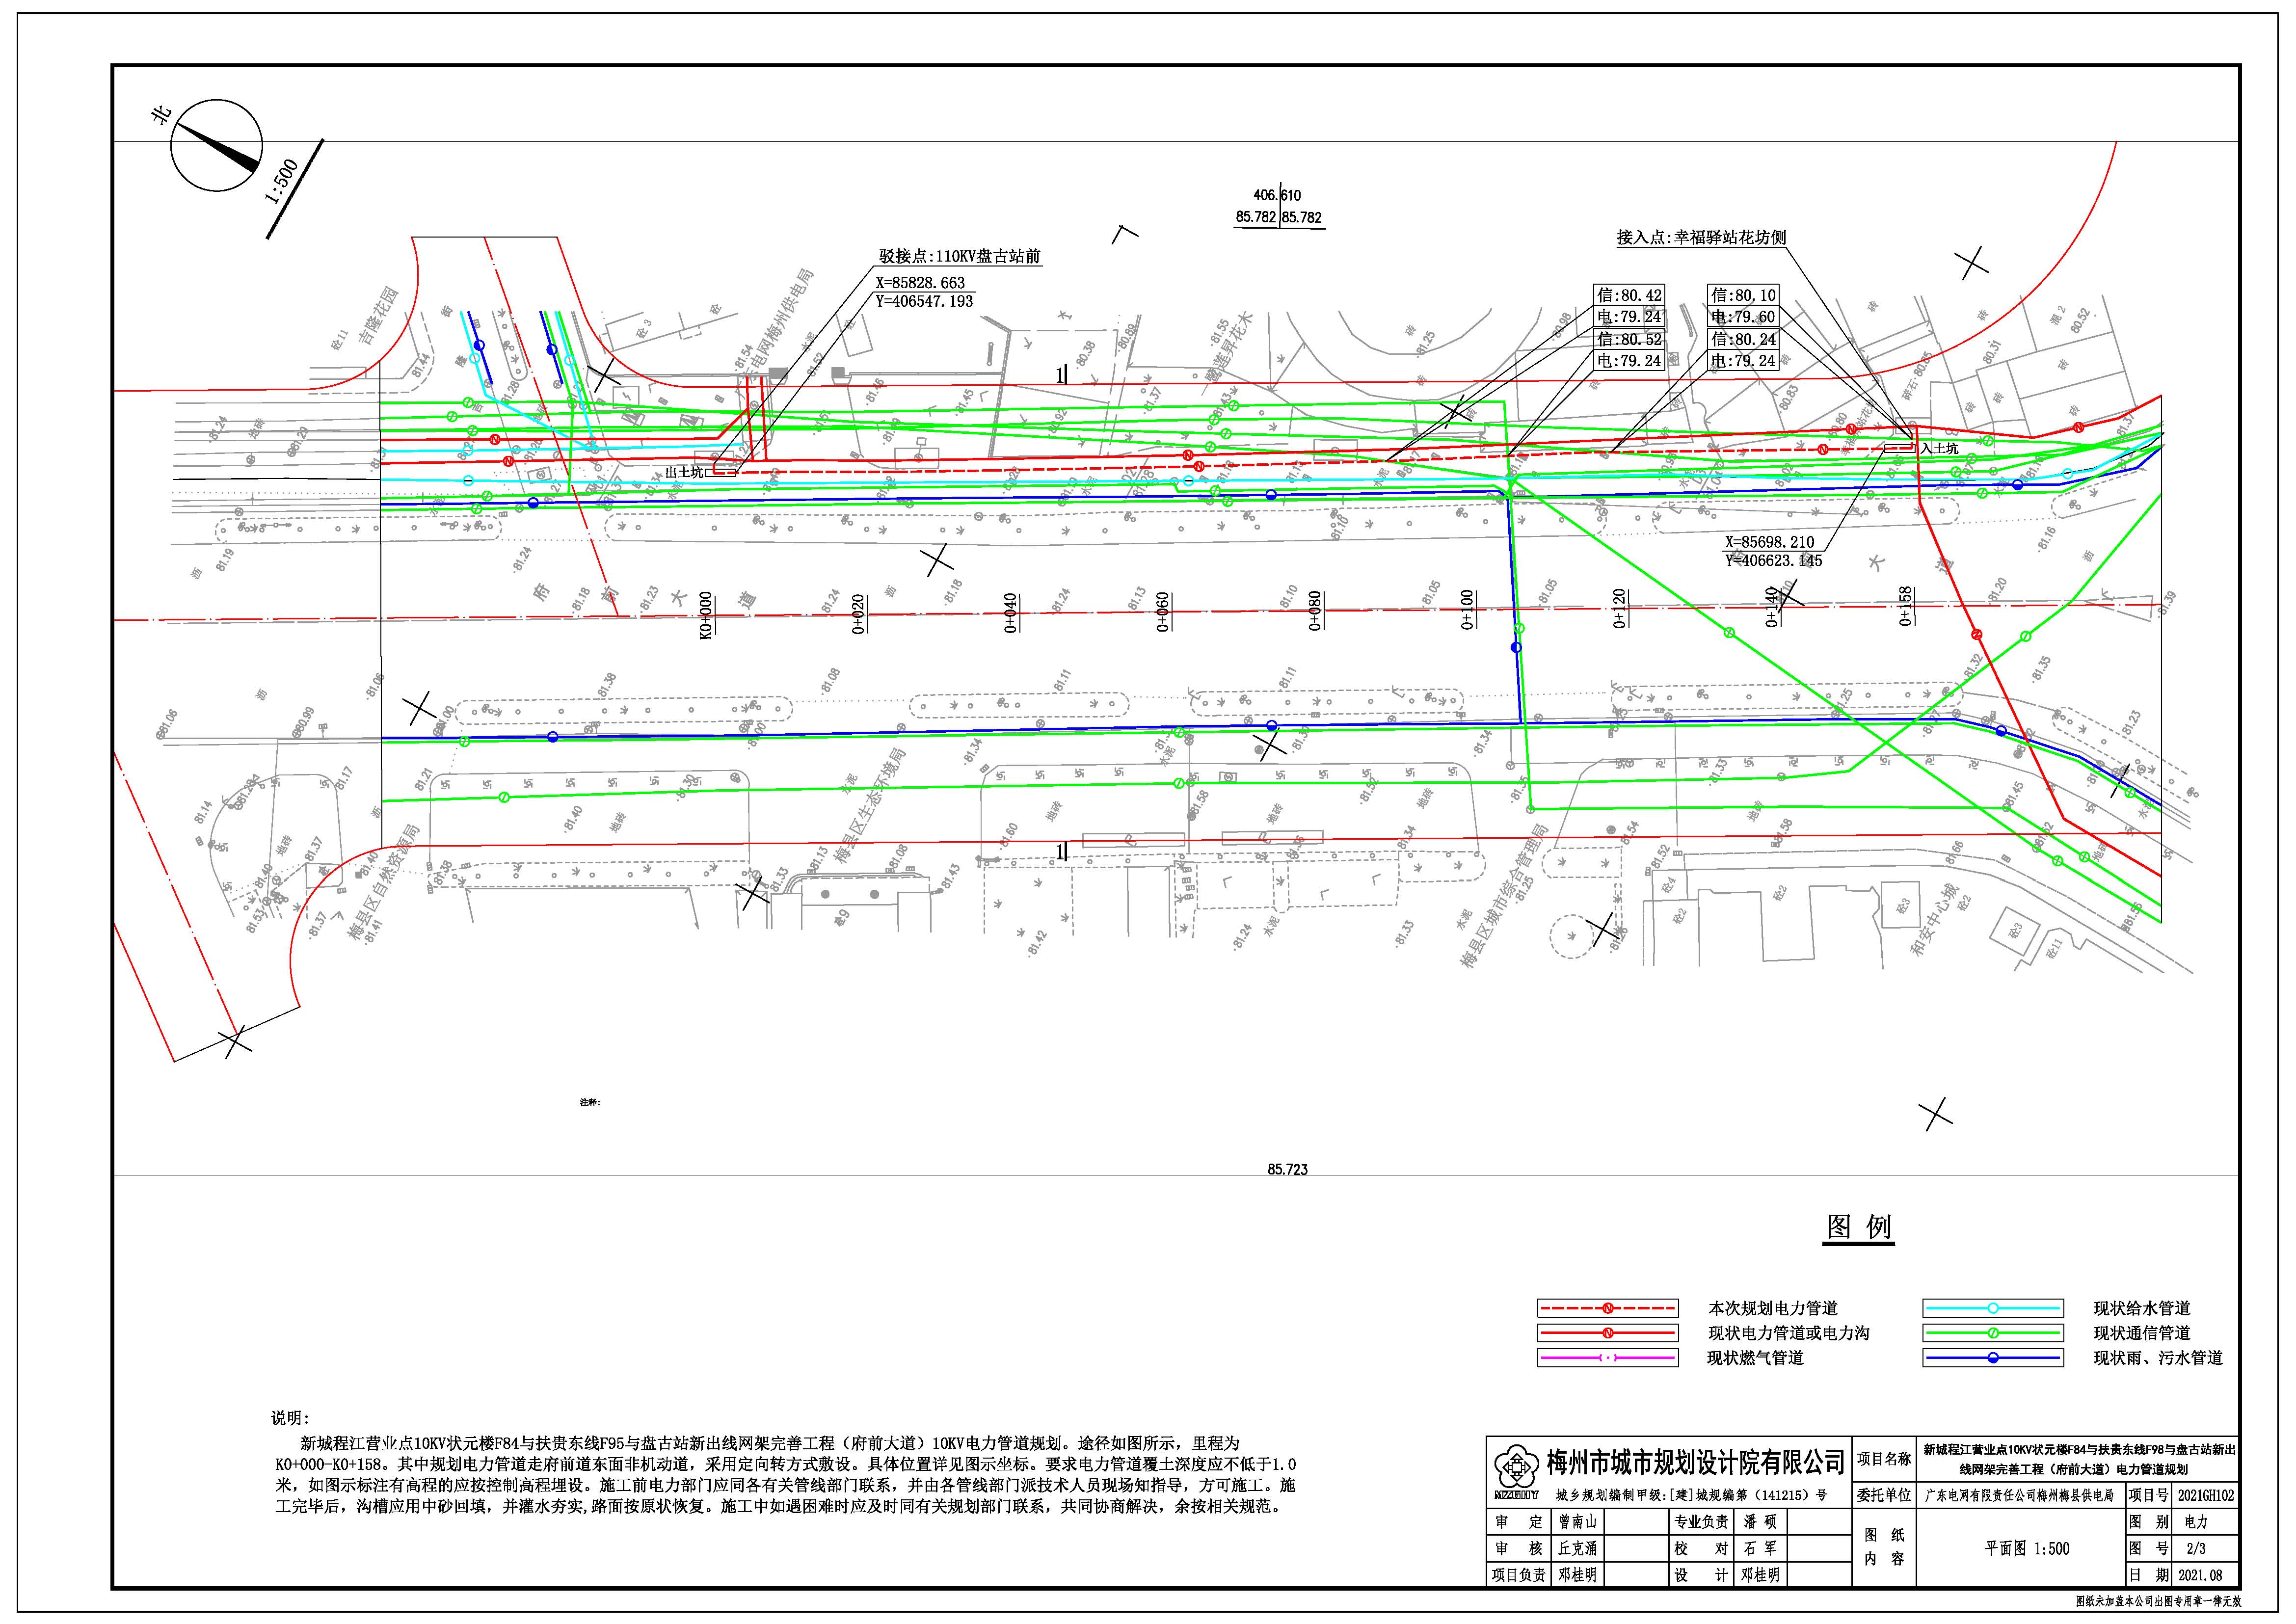This screenshot has height=1624, width=2296.
Task: Click the 0+100 chainage marker
Action: tap(1467, 609)
